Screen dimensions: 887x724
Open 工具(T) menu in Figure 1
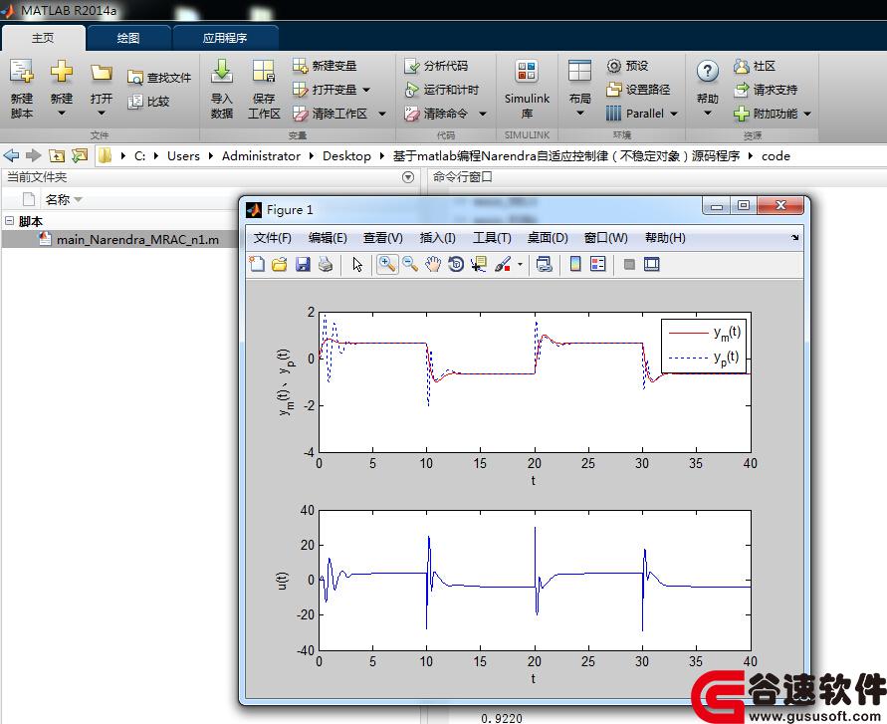(492, 238)
